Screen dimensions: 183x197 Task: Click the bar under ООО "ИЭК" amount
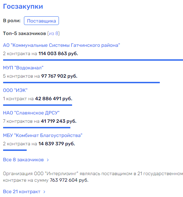pos(37,105)
